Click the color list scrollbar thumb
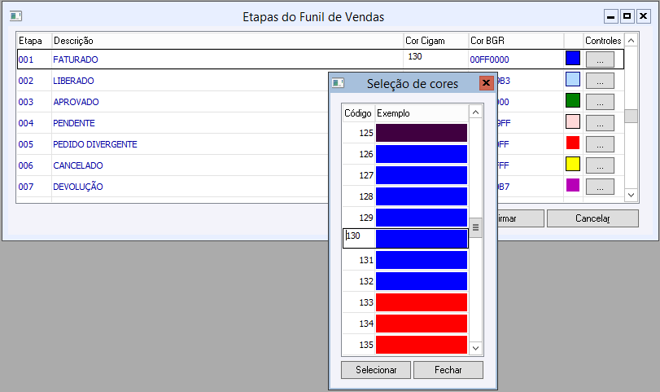The height and width of the screenshot is (392, 660). 475,227
